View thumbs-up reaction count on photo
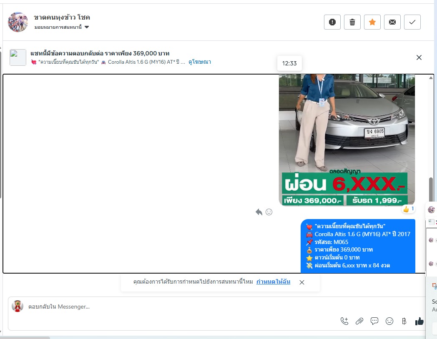The image size is (437, 339). click(x=408, y=209)
